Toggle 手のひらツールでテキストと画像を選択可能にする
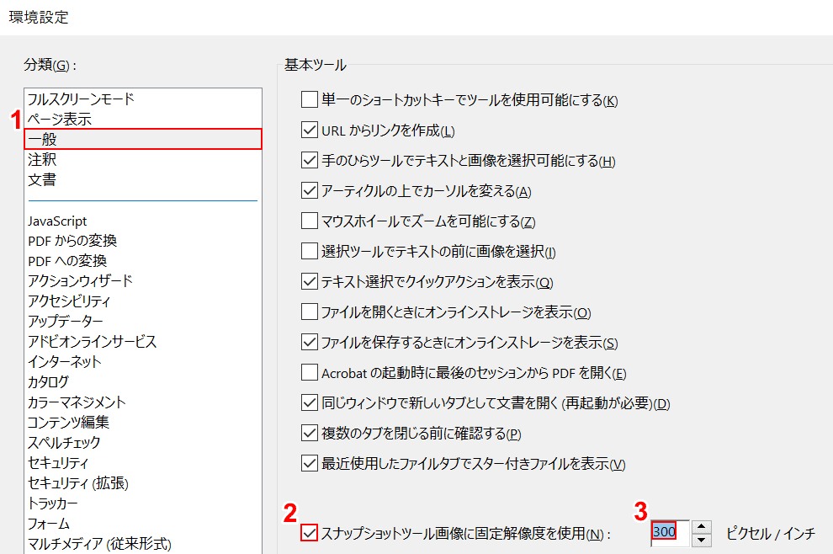 pos(309,160)
